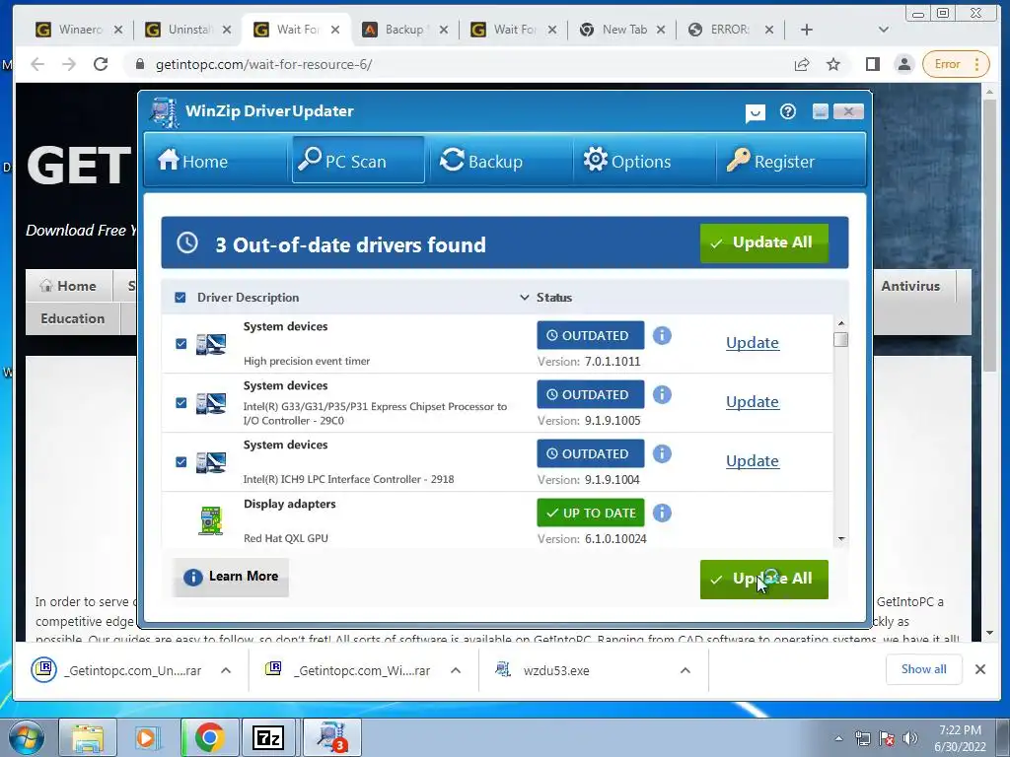This screenshot has height=757, width=1010.
Task: Show info for Intel G33 Express Chipset driver
Action: 662,394
